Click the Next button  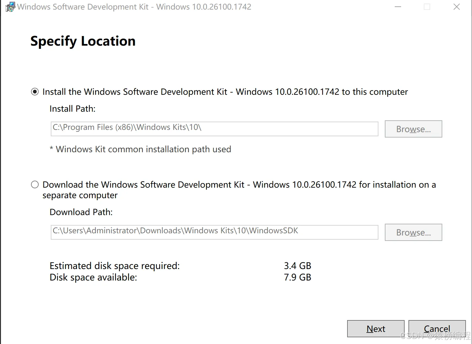376,329
